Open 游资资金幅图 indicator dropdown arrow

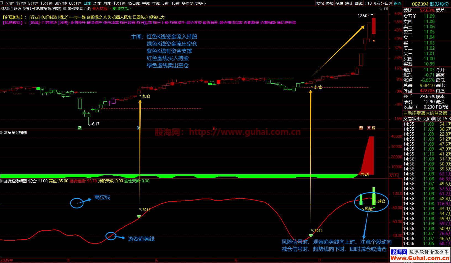point(1,132)
